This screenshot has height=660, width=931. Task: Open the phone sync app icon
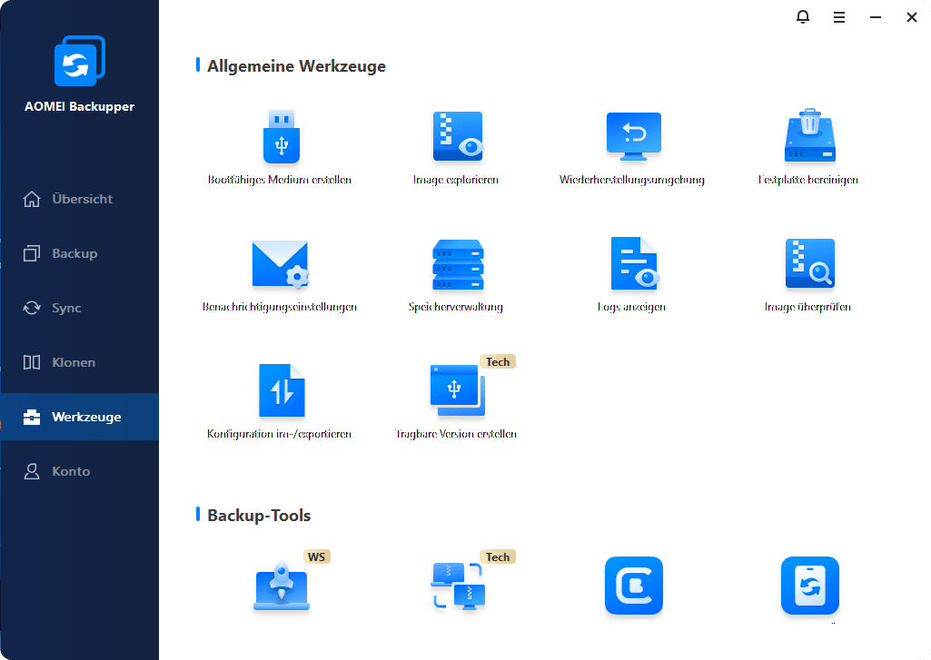pyautogui.click(x=810, y=586)
